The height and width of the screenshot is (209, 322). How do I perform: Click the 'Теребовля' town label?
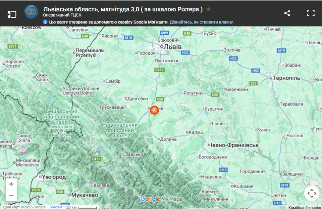(x=291, y=104)
